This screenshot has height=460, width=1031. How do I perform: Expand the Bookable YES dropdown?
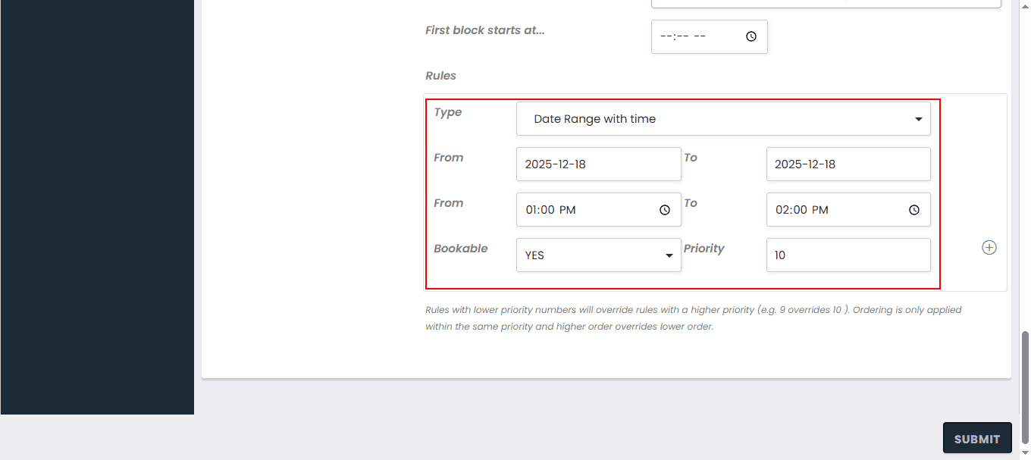tap(598, 255)
